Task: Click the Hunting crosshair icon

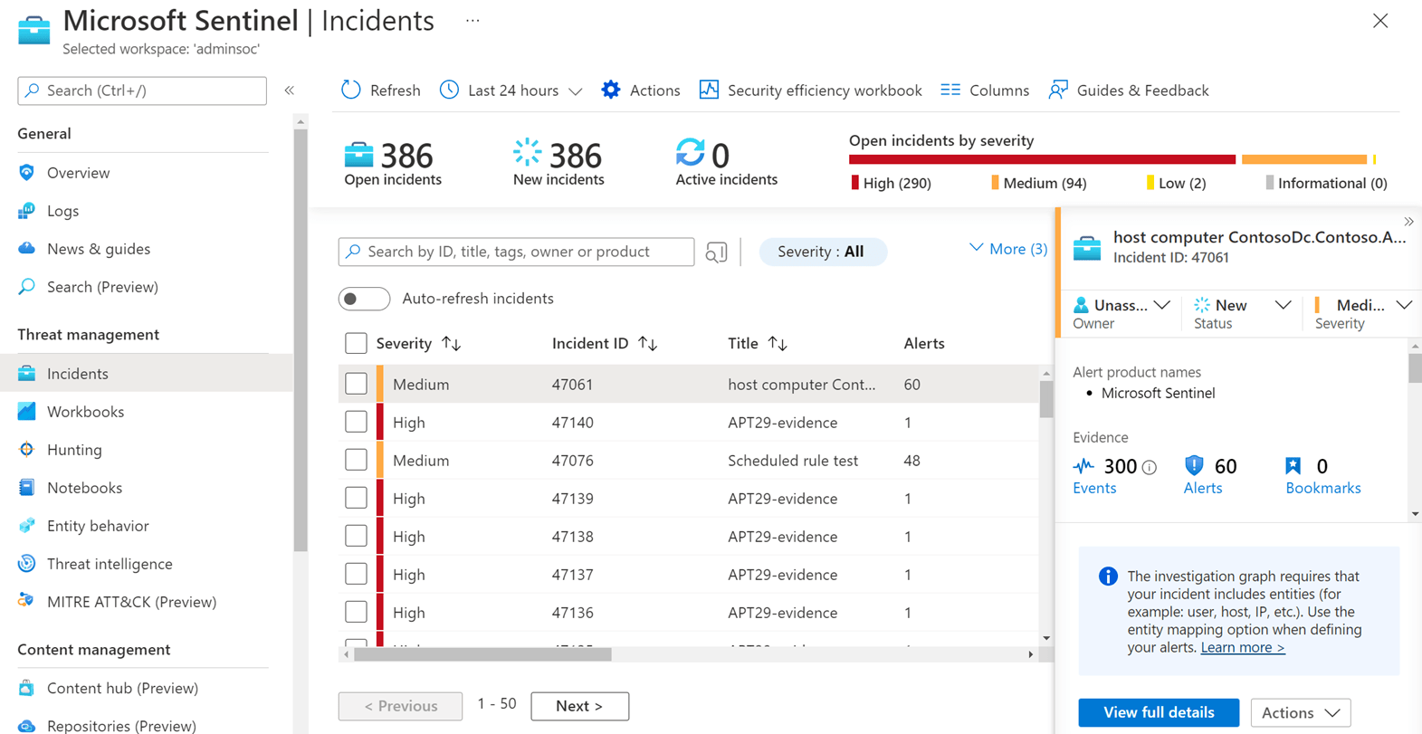Action: 26,450
